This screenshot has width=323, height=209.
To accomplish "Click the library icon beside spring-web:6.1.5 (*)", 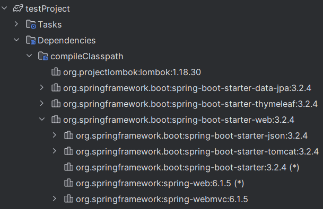I will 68,183.
